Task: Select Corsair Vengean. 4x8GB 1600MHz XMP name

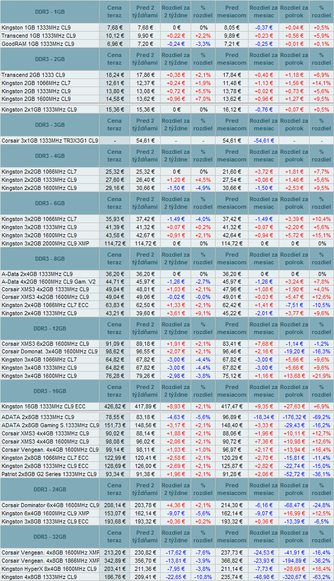Action: [50, 552]
